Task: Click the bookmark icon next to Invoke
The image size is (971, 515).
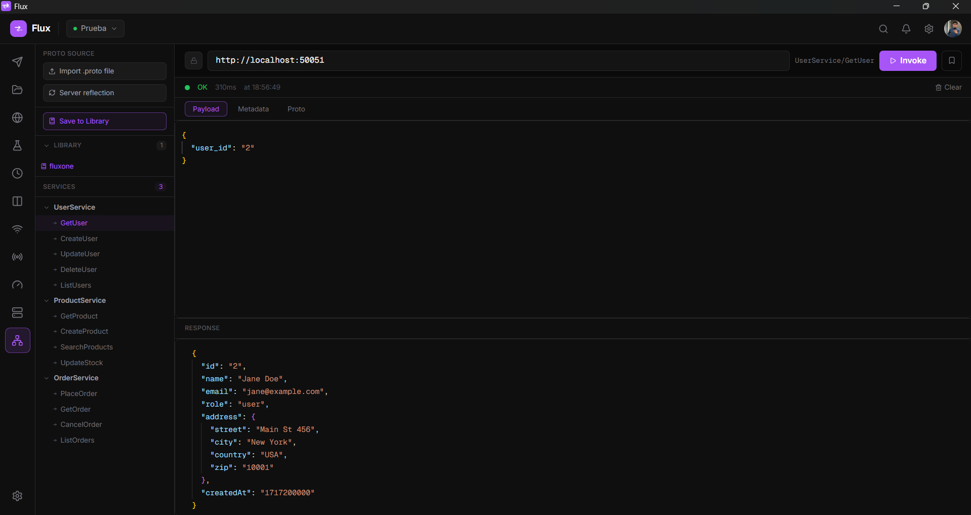Action: (x=952, y=61)
